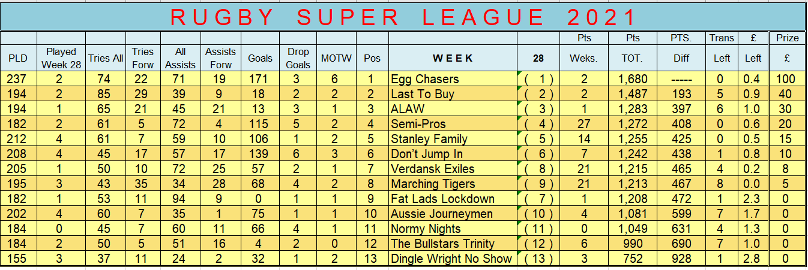Image resolution: width=808 pixels, height=270 pixels.
Task: Click the Don't Jump In cell
Action: (453, 154)
